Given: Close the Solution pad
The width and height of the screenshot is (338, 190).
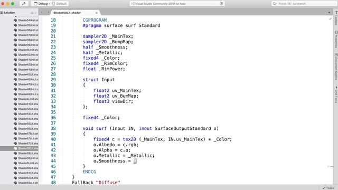Looking at the screenshot, I should [35, 13].
